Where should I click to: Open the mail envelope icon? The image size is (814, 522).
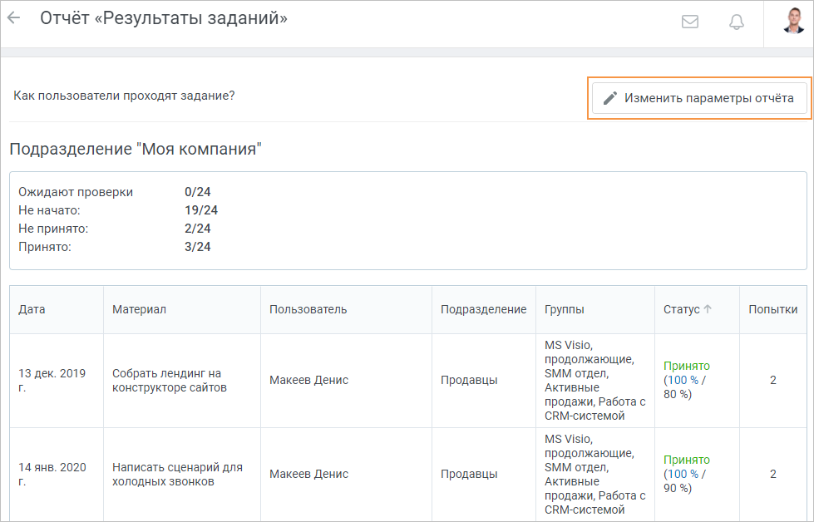point(689,22)
